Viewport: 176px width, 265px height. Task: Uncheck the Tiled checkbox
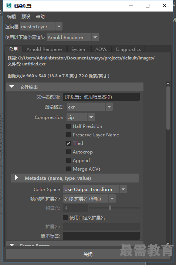(68, 143)
